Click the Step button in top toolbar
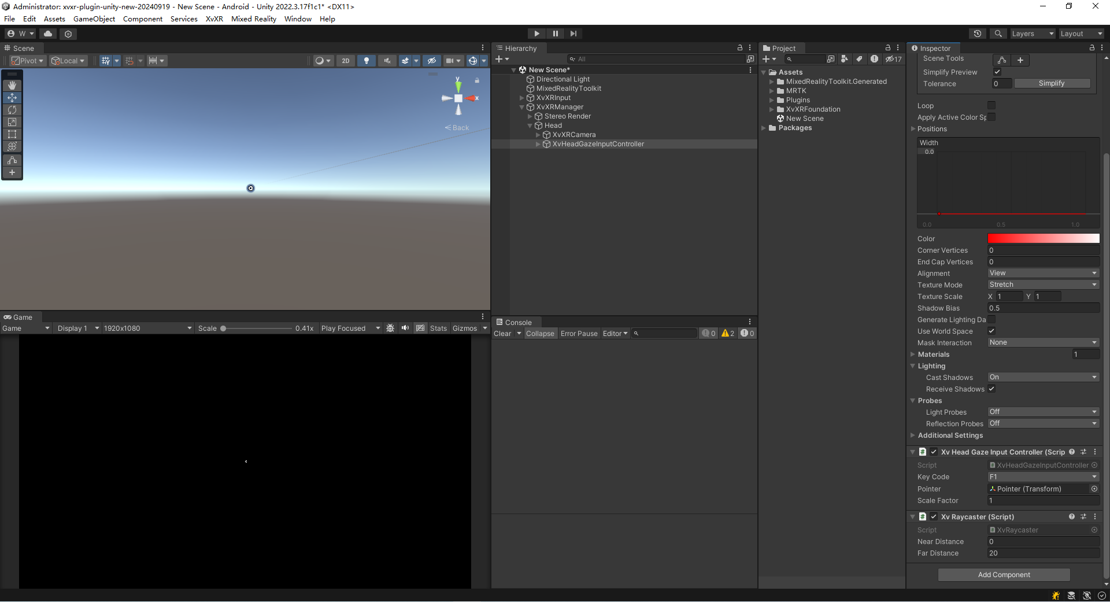The image size is (1110, 602). point(573,34)
